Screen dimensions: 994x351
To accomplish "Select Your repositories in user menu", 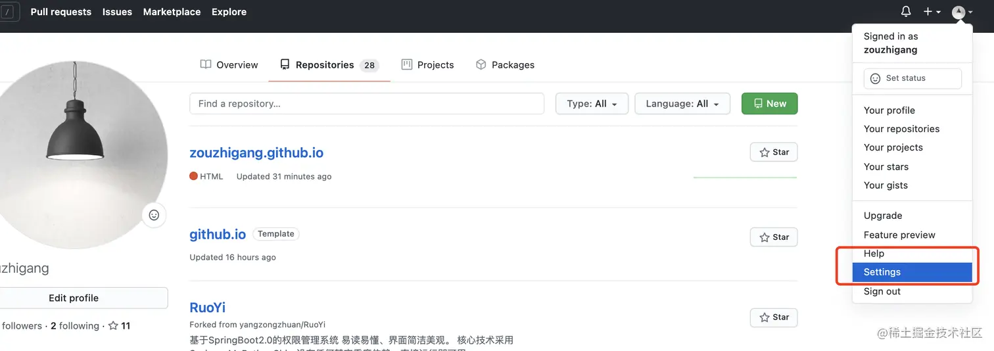I will 912,129.
